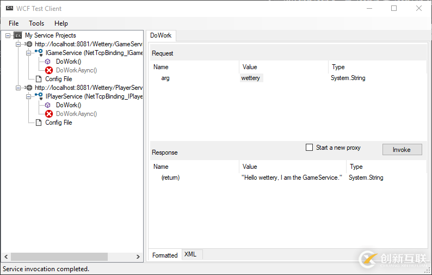Screen dimensions: 432x275
Task: Open the Help menu
Action: [61, 23]
